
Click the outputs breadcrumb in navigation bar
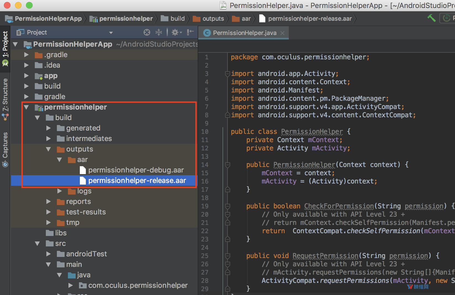click(x=213, y=19)
